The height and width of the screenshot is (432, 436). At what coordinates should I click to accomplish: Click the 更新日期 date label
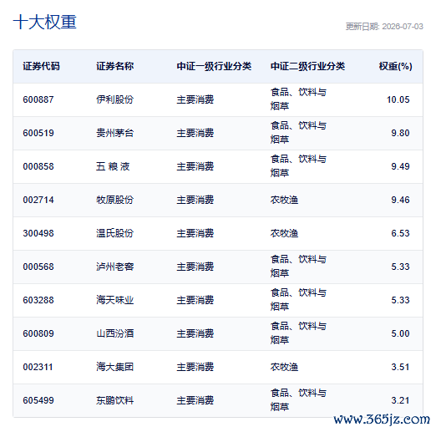coord(384,27)
